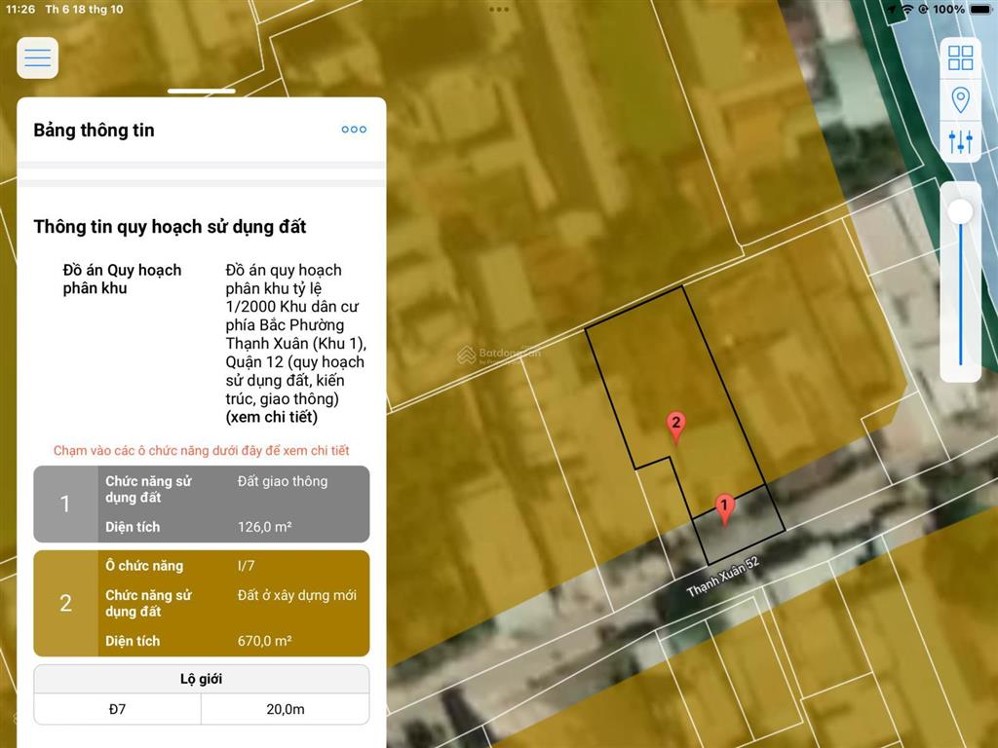Tap the Bảng thông tin title

click(x=94, y=130)
